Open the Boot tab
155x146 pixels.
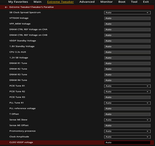[122, 2]
